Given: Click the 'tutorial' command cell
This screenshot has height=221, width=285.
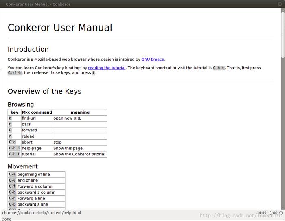Looking at the screenshot, I should click(x=37, y=154).
